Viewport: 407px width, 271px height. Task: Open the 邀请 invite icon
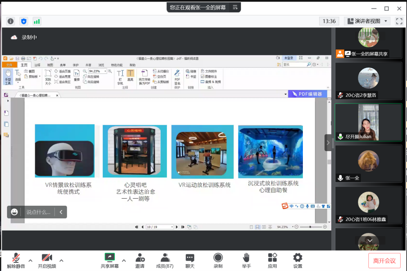(x=140, y=260)
